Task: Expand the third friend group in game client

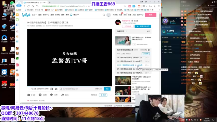Action: [x=162, y=53]
